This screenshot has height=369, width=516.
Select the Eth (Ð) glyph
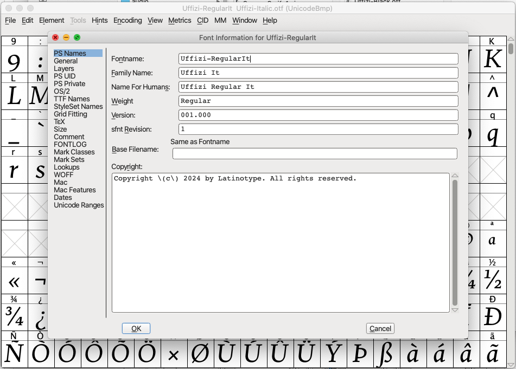(x=493, y=317)
